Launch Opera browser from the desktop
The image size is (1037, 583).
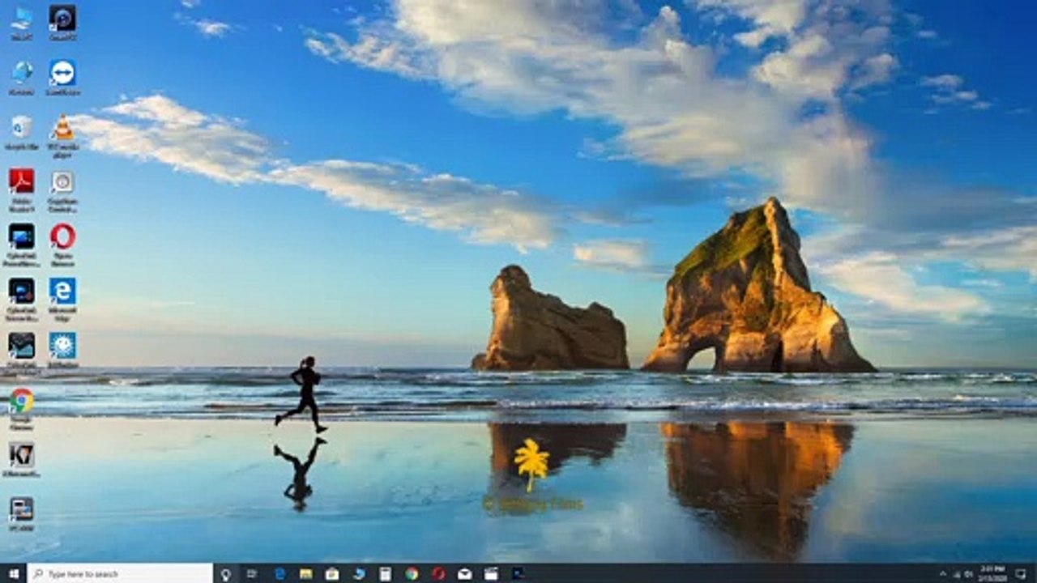click(x=62, y=244)
